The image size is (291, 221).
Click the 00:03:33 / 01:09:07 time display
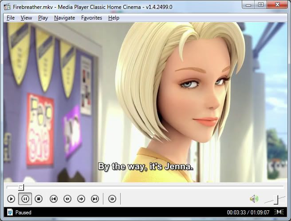coord(248,213)
